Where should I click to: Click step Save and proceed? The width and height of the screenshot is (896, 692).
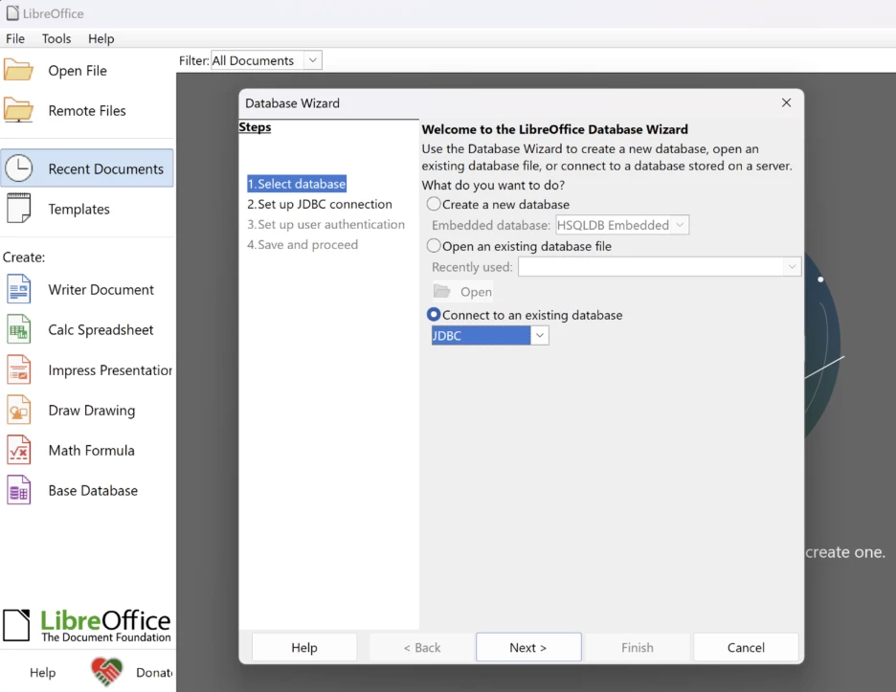click(x=302, y=244)
